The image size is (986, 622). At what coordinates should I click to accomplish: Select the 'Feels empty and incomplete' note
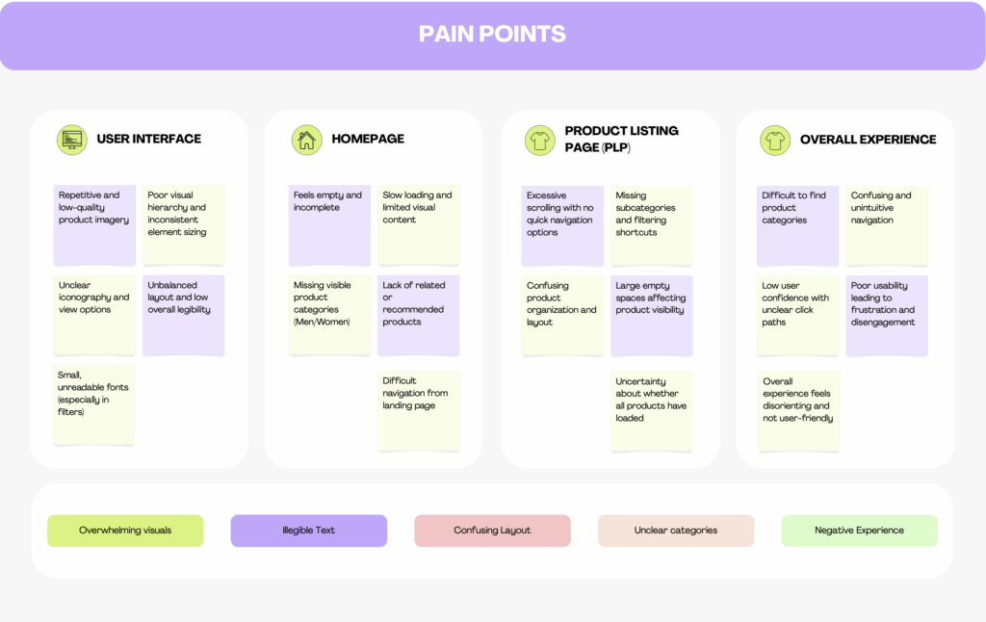point(329,225)
